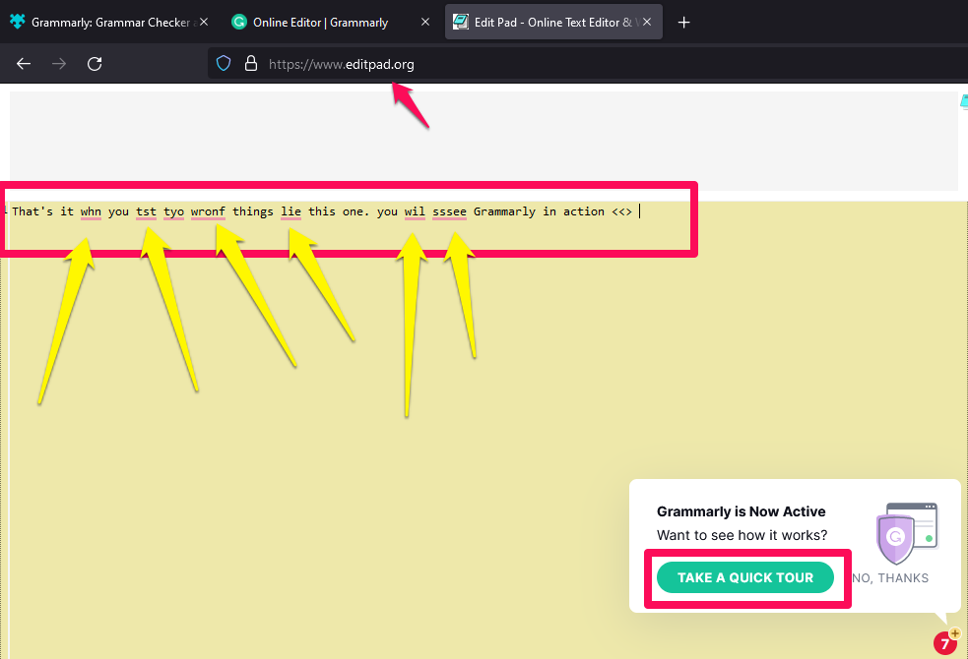968x659 pixels.
Task: Open the shield tracking protection icon
Action: click(224, 63)
